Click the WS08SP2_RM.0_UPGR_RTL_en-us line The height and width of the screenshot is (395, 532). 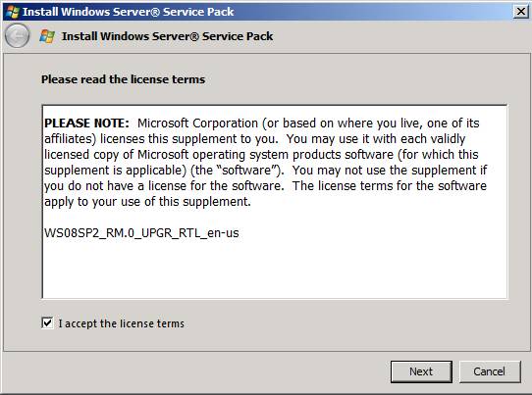click(x=141, y=233)
